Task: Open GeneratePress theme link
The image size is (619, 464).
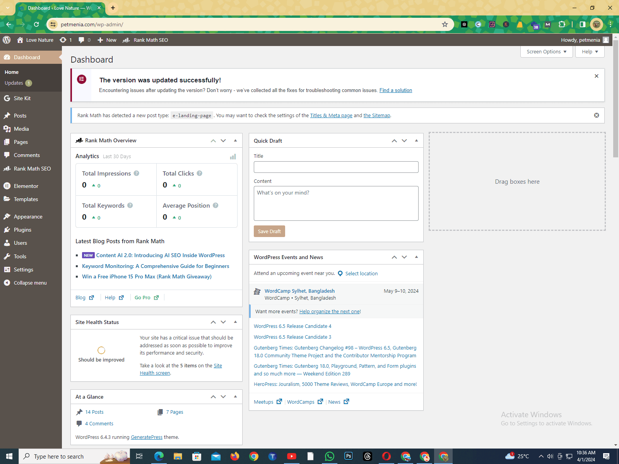Action: [x=147, y=437]
